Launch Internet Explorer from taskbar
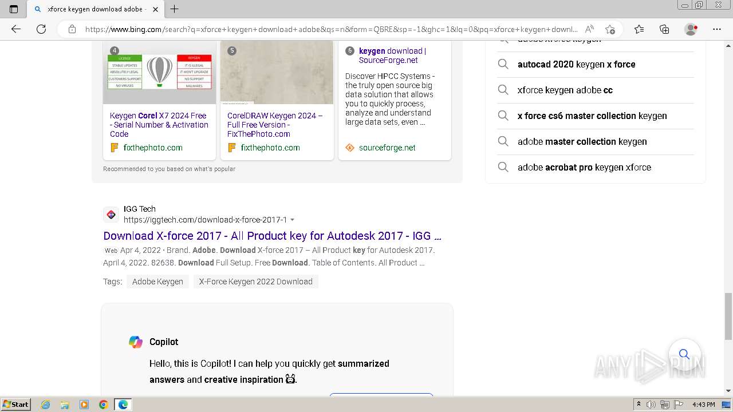 [x=45, y=405]
